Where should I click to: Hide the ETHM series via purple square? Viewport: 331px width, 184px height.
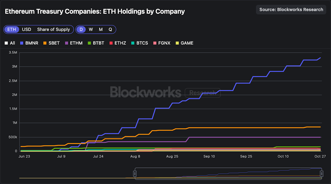click(67, 43)
